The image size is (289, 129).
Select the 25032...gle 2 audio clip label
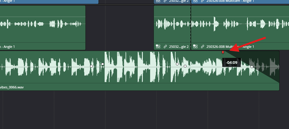[x=179, y=47]
